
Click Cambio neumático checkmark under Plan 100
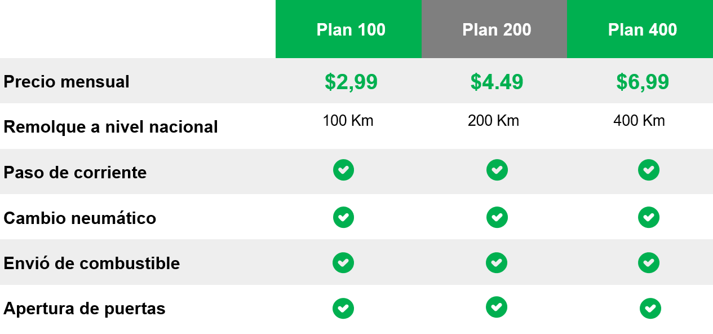(343, 217)
